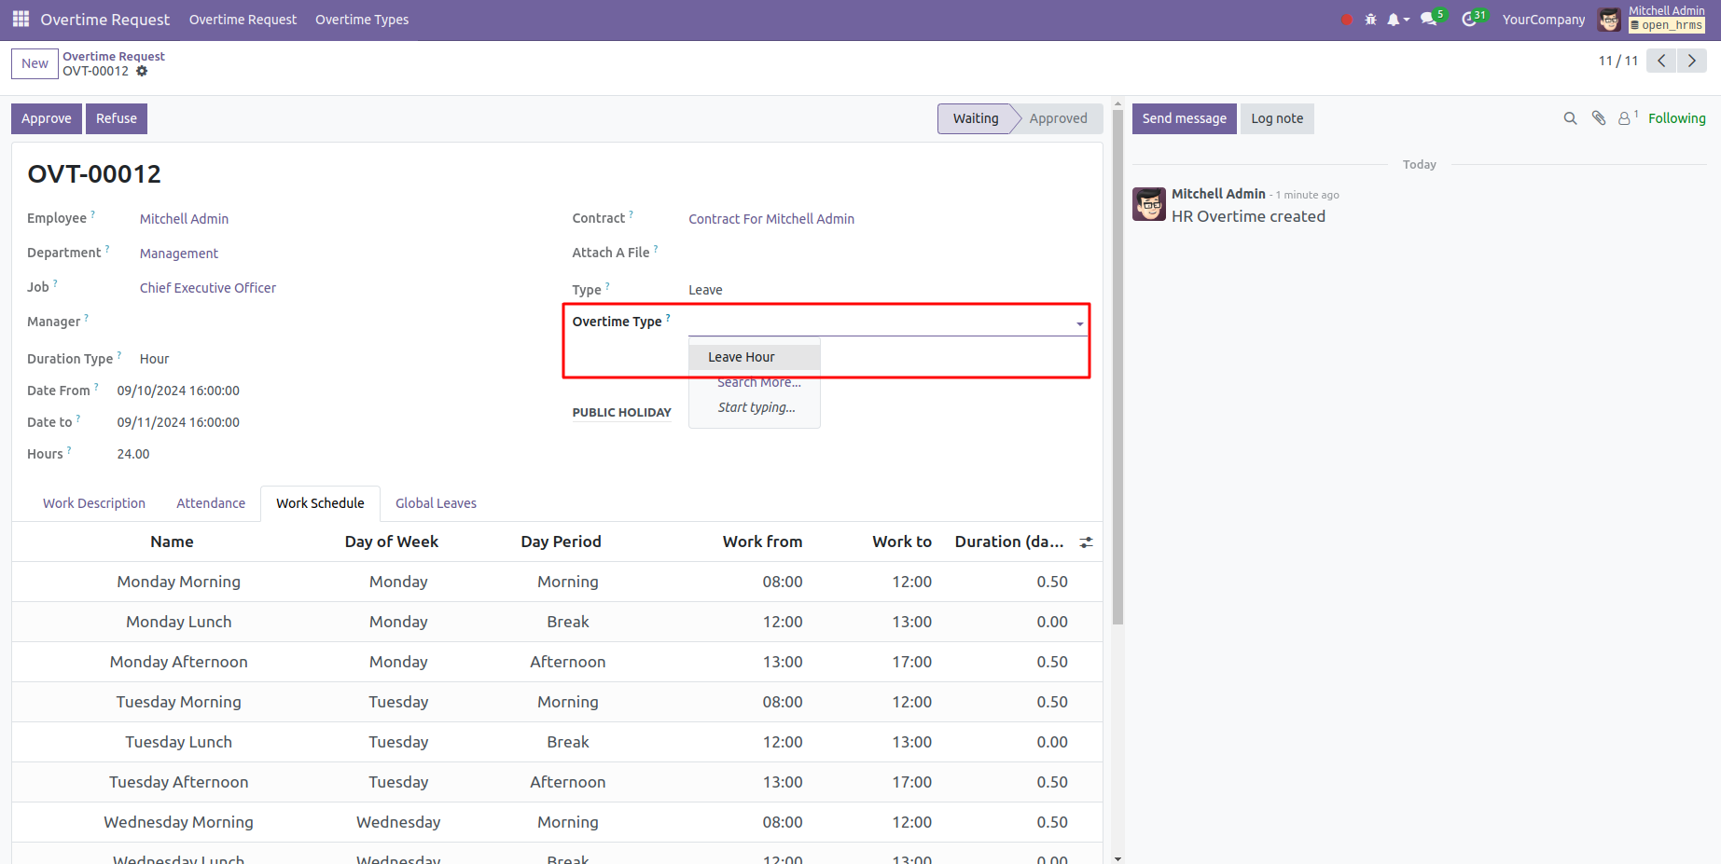Open optional columns toggle in table header
Viewport: 1721px width, 864px height.
(x=1086, y=542)
